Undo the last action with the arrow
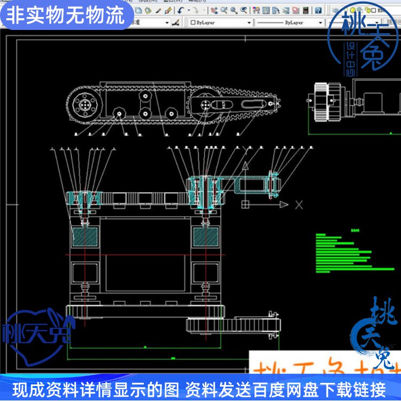Screen dimensions: 401x401 [181, 11]
